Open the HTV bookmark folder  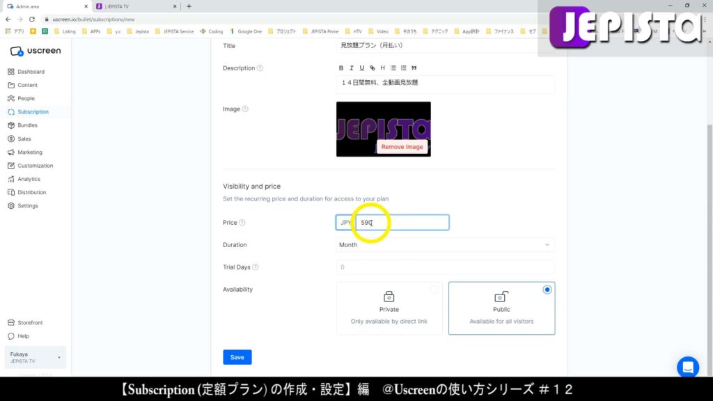click(x=354, y=31)
